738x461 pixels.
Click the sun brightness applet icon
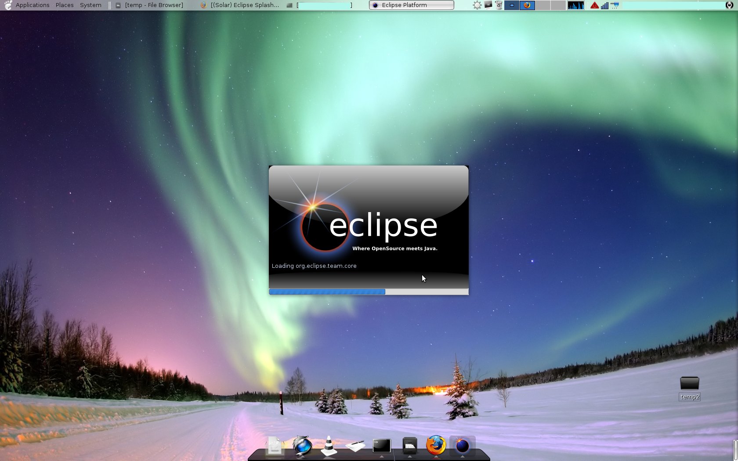tap(477, 5)
